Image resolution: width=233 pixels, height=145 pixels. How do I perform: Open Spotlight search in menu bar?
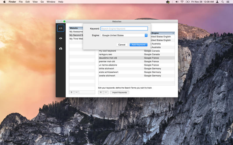tap(223, 2)
